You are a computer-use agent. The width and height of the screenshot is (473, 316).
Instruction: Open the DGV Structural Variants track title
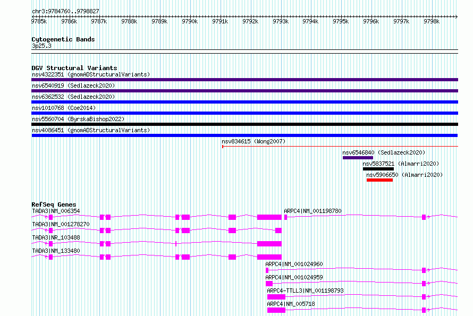pyautogui.click(x=74, y=68)
